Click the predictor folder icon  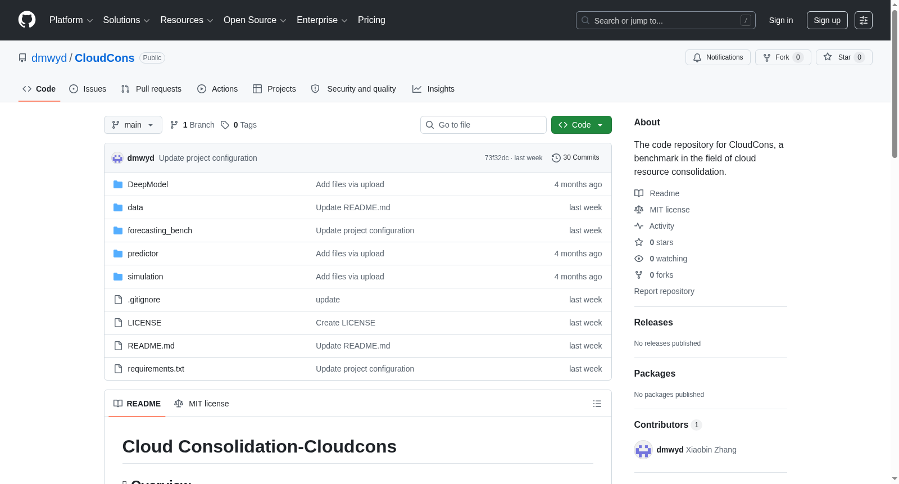(x=118, y=254)
